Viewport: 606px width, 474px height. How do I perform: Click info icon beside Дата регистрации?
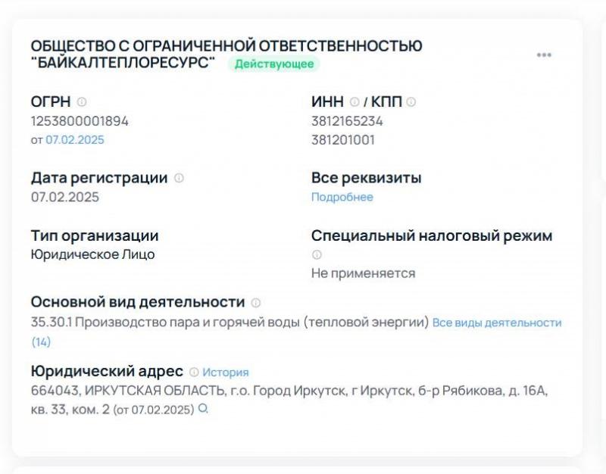[179, 178]
